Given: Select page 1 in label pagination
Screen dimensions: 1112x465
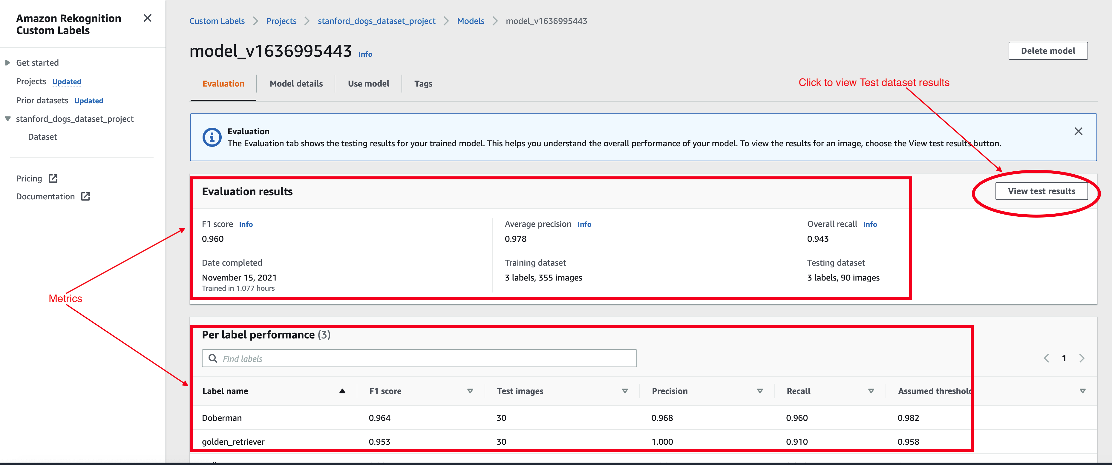Looking at the screenshot, I should coord(1064,358).
